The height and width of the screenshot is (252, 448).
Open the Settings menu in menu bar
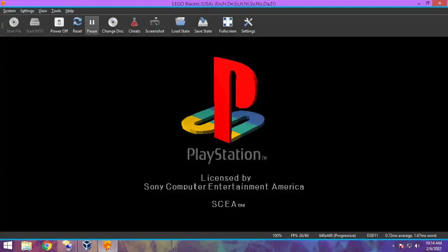point(27,11)
